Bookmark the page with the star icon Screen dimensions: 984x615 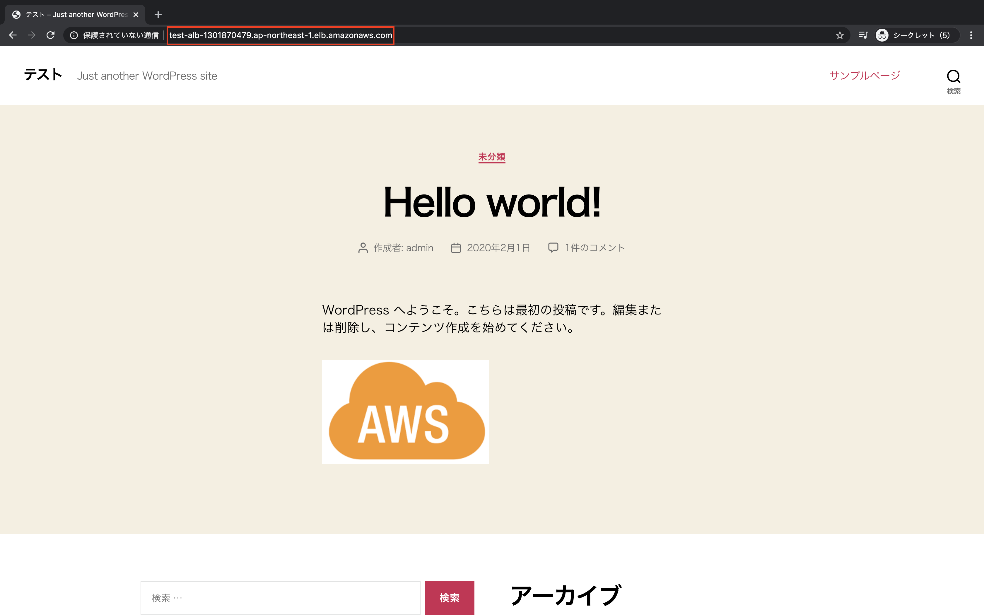[x=840, y=35]
